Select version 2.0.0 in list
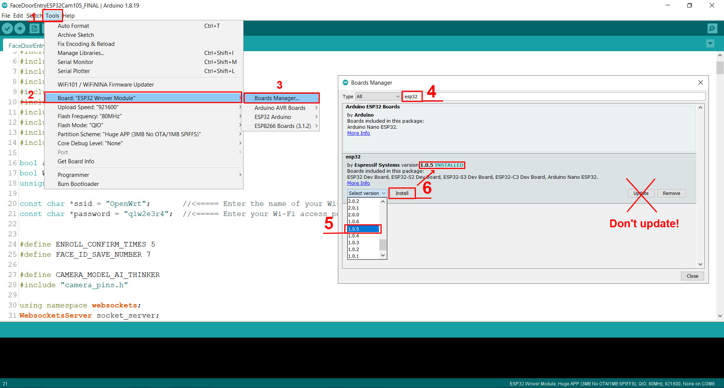724x388 pixels. pos(363,215)
